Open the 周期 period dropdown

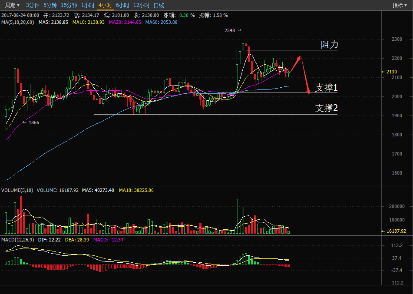coord(12,5)
